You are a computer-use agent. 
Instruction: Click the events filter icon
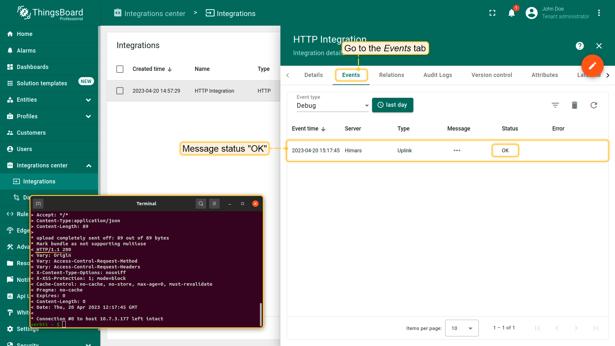coord(555,105)
